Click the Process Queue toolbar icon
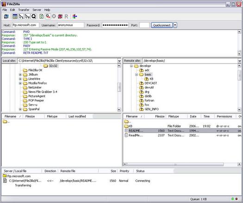Screen dimensions: 243x203 point(48,16)
